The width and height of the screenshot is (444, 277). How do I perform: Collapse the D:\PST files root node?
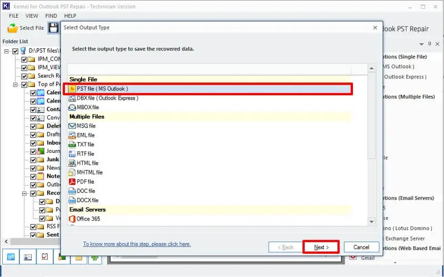point(7,51)
